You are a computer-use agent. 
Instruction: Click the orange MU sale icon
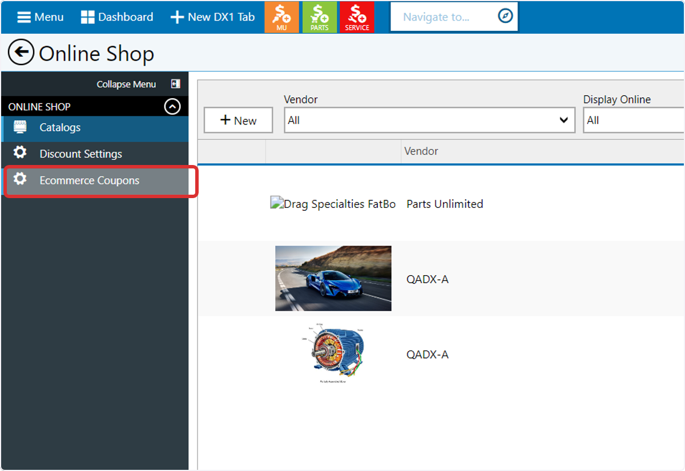click(282, 17)
